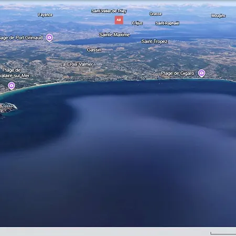Click the marina harbor on the left coast
Screen dimensions: 236x236
click(8, 106)
